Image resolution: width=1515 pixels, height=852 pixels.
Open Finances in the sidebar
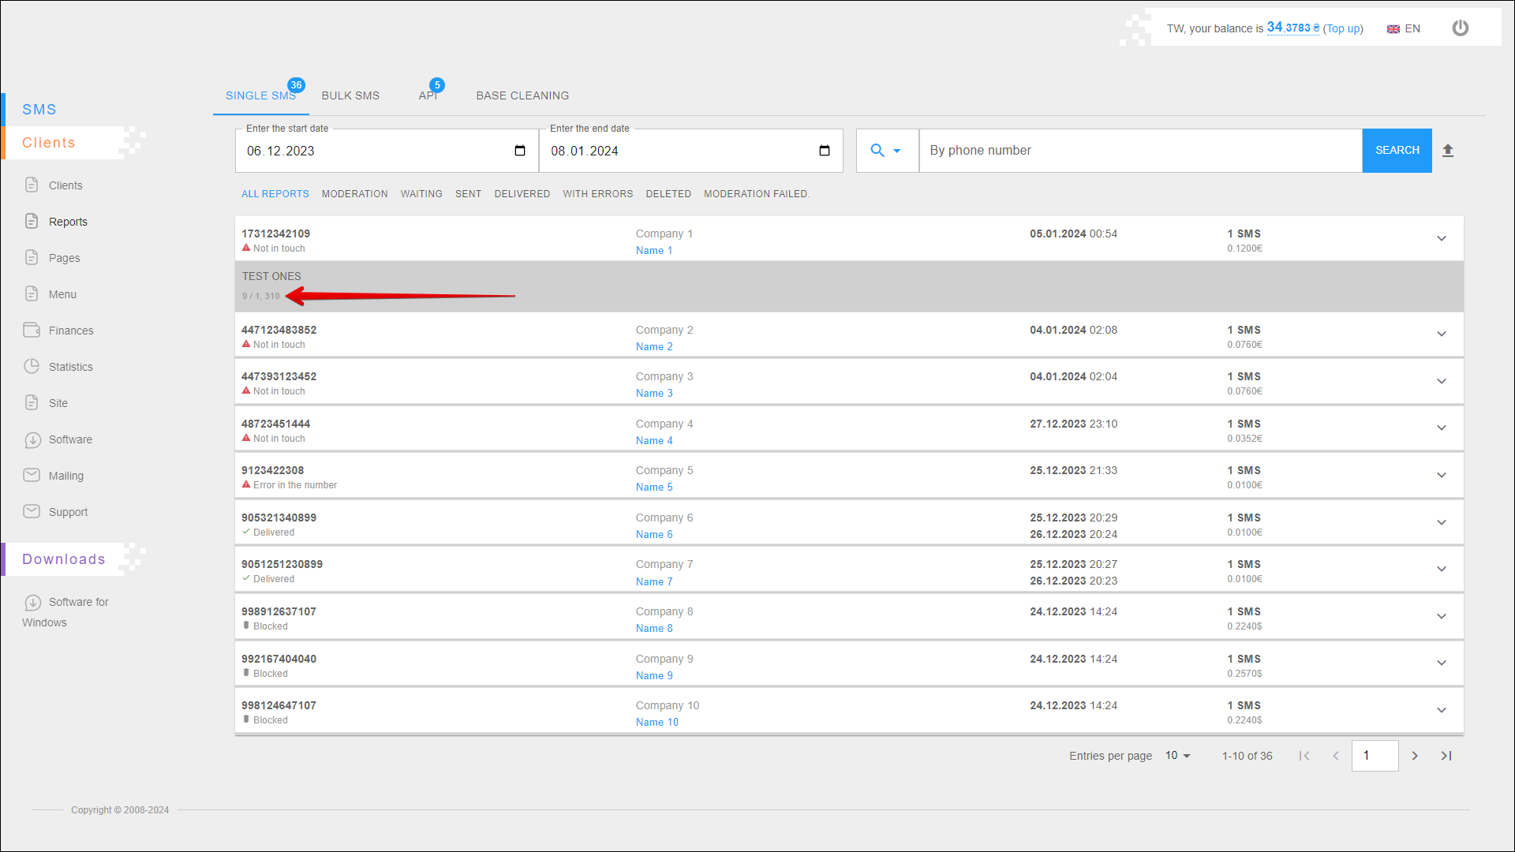(70, 331)
